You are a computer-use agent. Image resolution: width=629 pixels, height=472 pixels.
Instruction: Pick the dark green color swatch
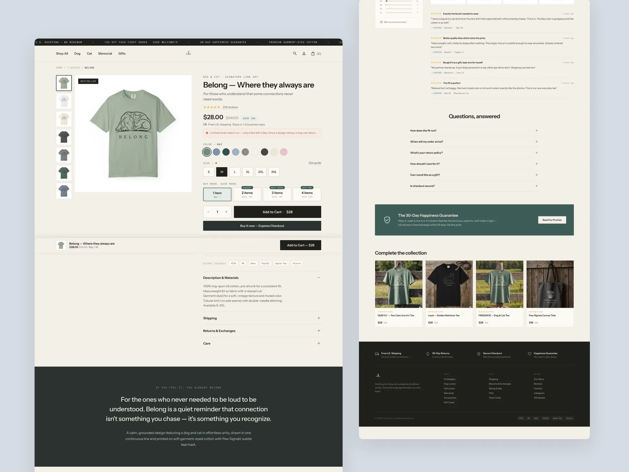pos(226,152)
